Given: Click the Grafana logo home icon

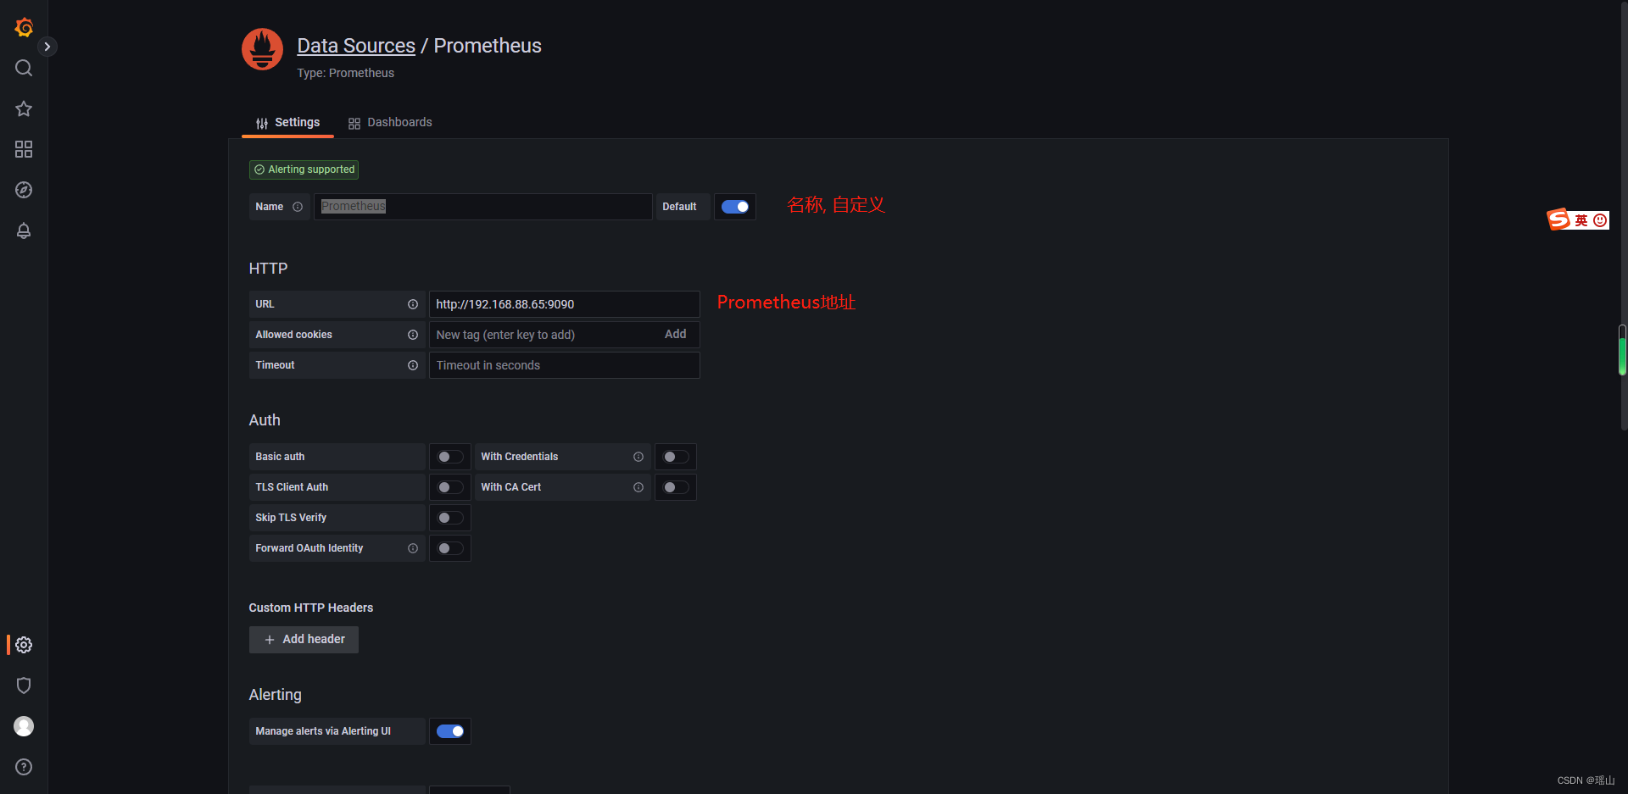Looking at the screenshot, I should click(x=24, y=27).
